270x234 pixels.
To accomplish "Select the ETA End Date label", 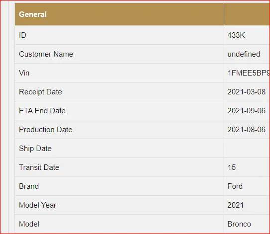I will click(42, 111).
